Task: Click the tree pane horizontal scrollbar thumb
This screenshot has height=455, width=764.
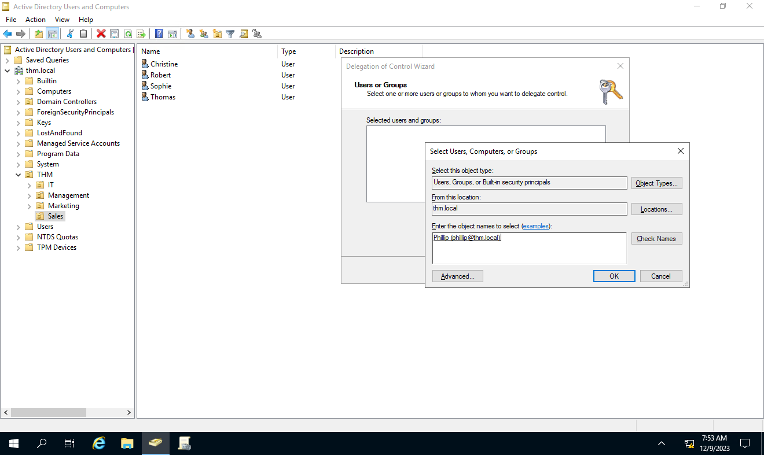Action: tap(48, 413)
